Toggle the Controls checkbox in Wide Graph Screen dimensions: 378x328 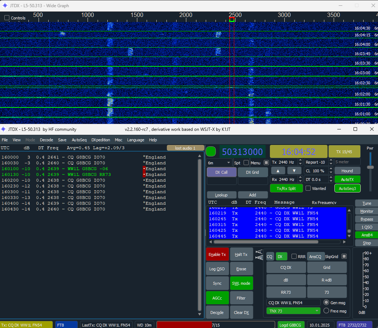click(7, 18)
